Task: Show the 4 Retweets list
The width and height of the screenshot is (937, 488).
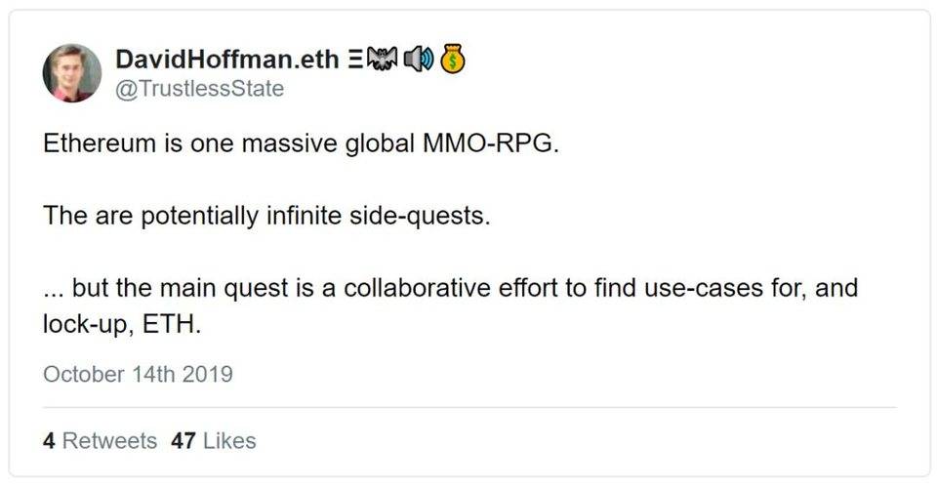Action: pyautogui.click(x=100, y=440)
